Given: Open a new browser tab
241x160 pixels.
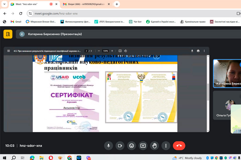Looking at the screenshot, I should (117, 4).
